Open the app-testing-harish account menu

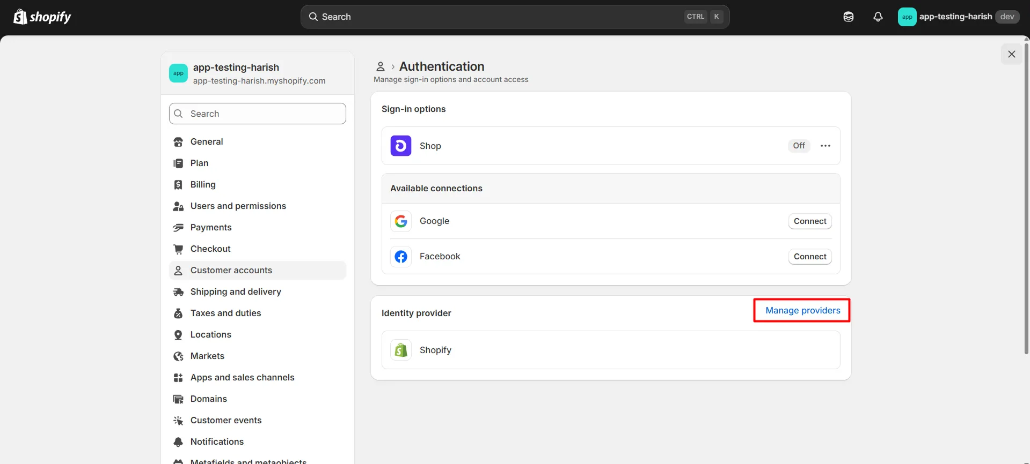pyautogui.click(x=958, y=17)
